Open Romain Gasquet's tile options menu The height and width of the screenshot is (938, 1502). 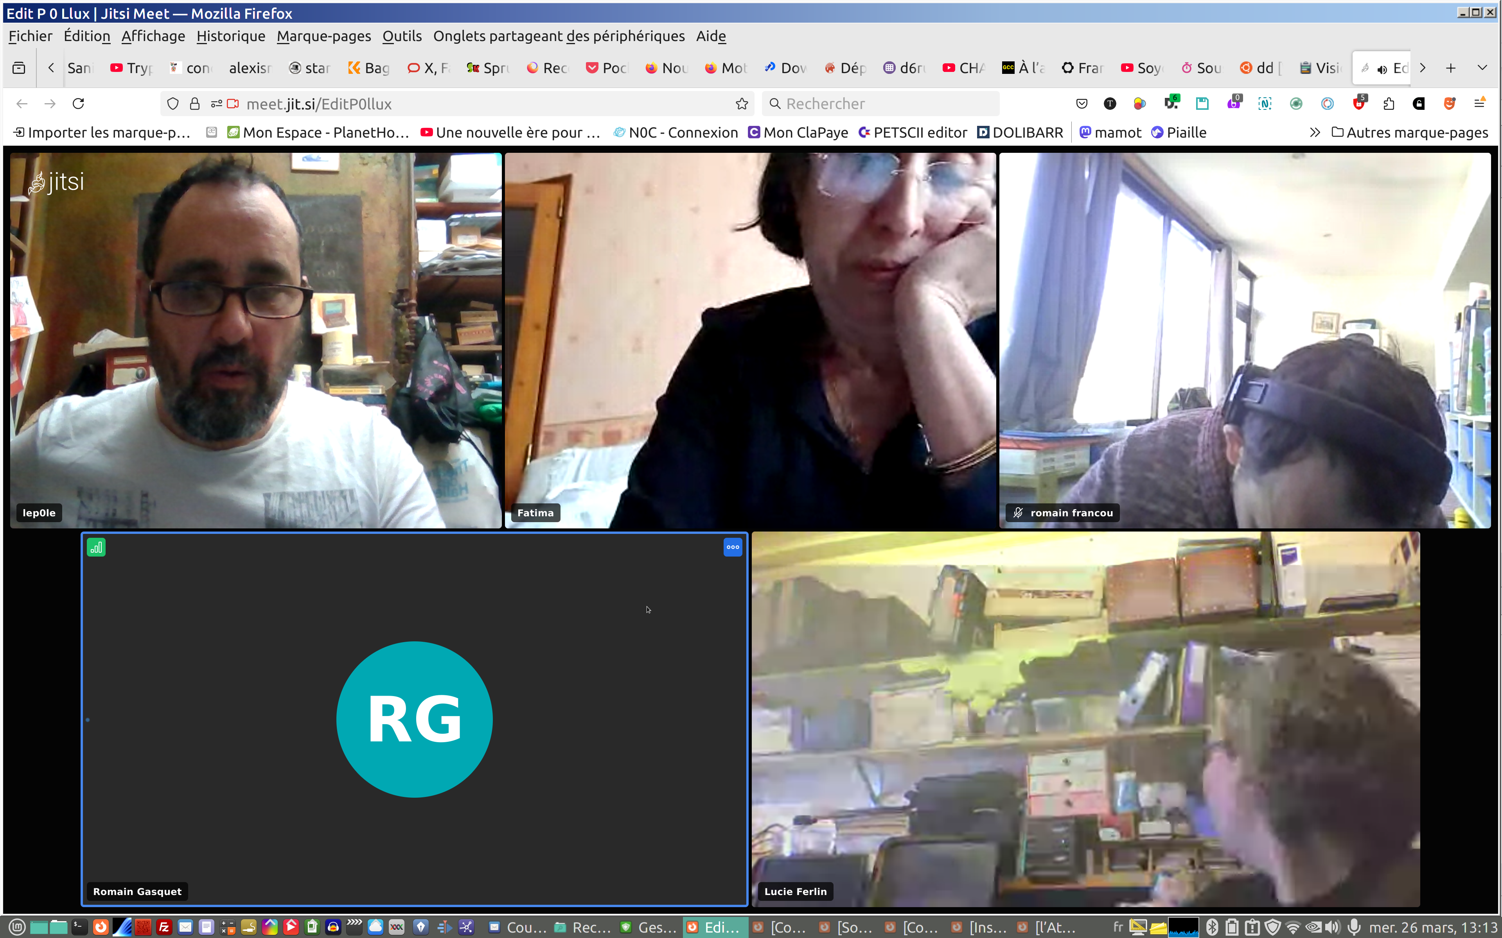click(x=732, y=547)
